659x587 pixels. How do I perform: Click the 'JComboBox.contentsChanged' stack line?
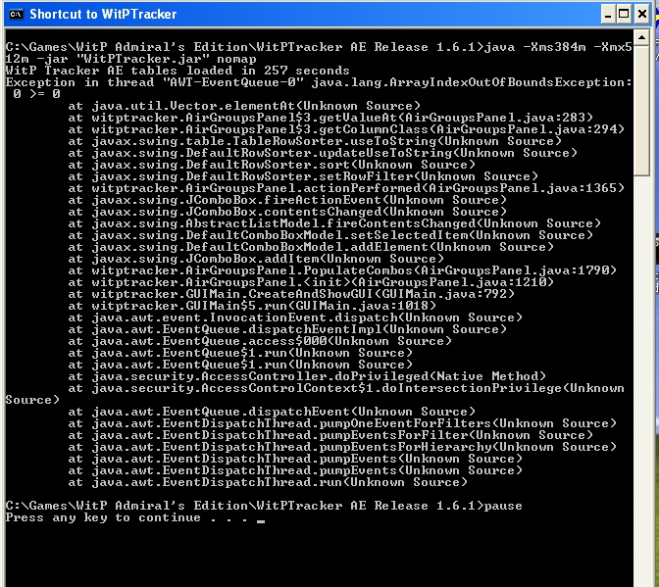[287, 212]
